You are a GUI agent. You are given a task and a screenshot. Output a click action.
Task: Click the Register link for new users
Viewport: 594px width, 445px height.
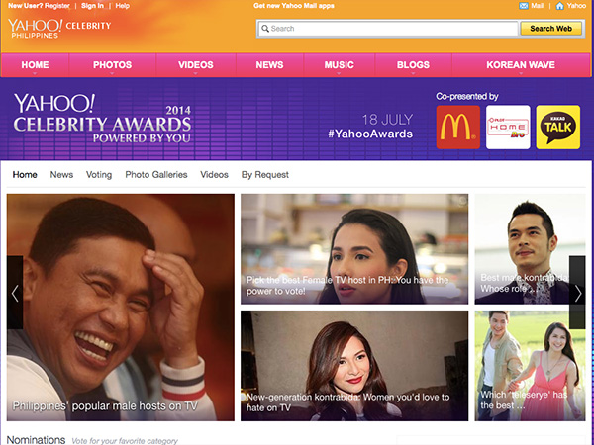56,6
